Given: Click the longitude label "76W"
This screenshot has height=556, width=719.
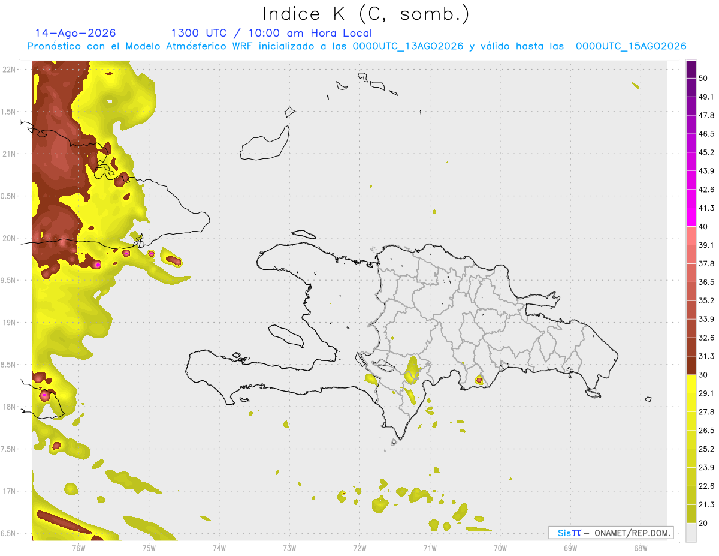Looking at the screenshot, I should [78, 548].
